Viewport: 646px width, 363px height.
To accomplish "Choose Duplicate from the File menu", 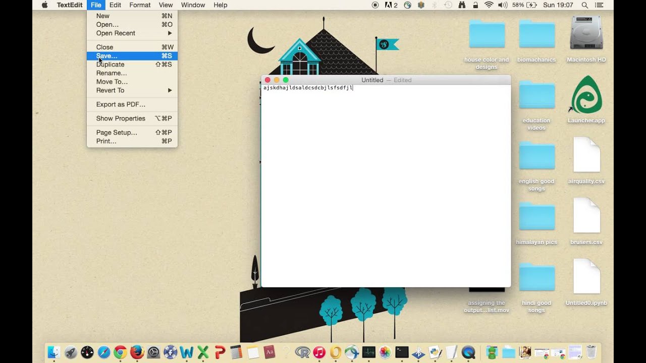I will pyautogui.click(x=132, y=65).
